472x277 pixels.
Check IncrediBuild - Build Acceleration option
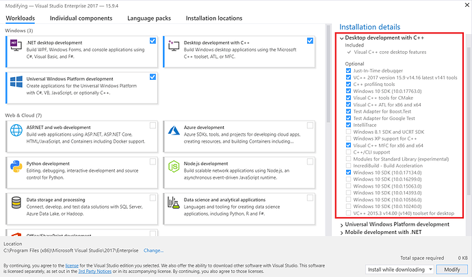348,166
